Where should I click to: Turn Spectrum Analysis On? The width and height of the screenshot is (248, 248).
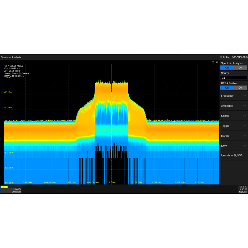coord(227,68)
